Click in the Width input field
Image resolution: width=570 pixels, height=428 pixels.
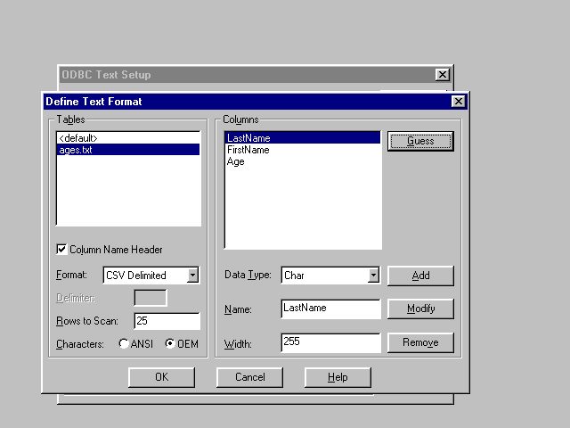pos(330,342)
